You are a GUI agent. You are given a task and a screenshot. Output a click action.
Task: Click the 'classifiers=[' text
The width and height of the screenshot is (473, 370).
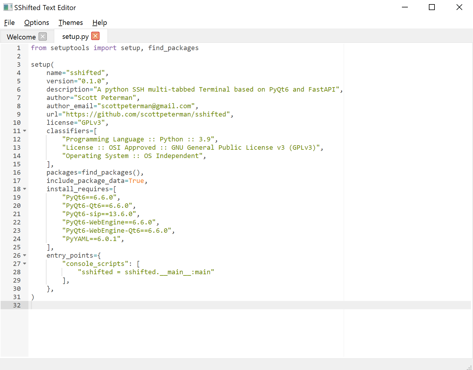pyautogui.click(x=72, y=131)
